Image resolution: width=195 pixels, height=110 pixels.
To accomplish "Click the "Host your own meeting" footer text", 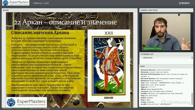I will [x=40, y=108].
